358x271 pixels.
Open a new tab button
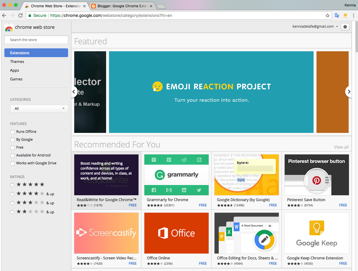(x=161, y=6)
